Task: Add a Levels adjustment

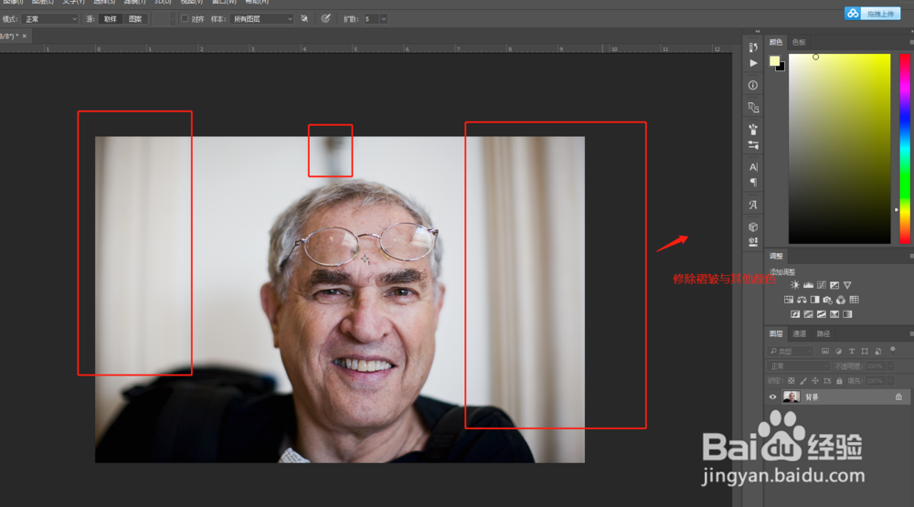Action: point(808,285)
